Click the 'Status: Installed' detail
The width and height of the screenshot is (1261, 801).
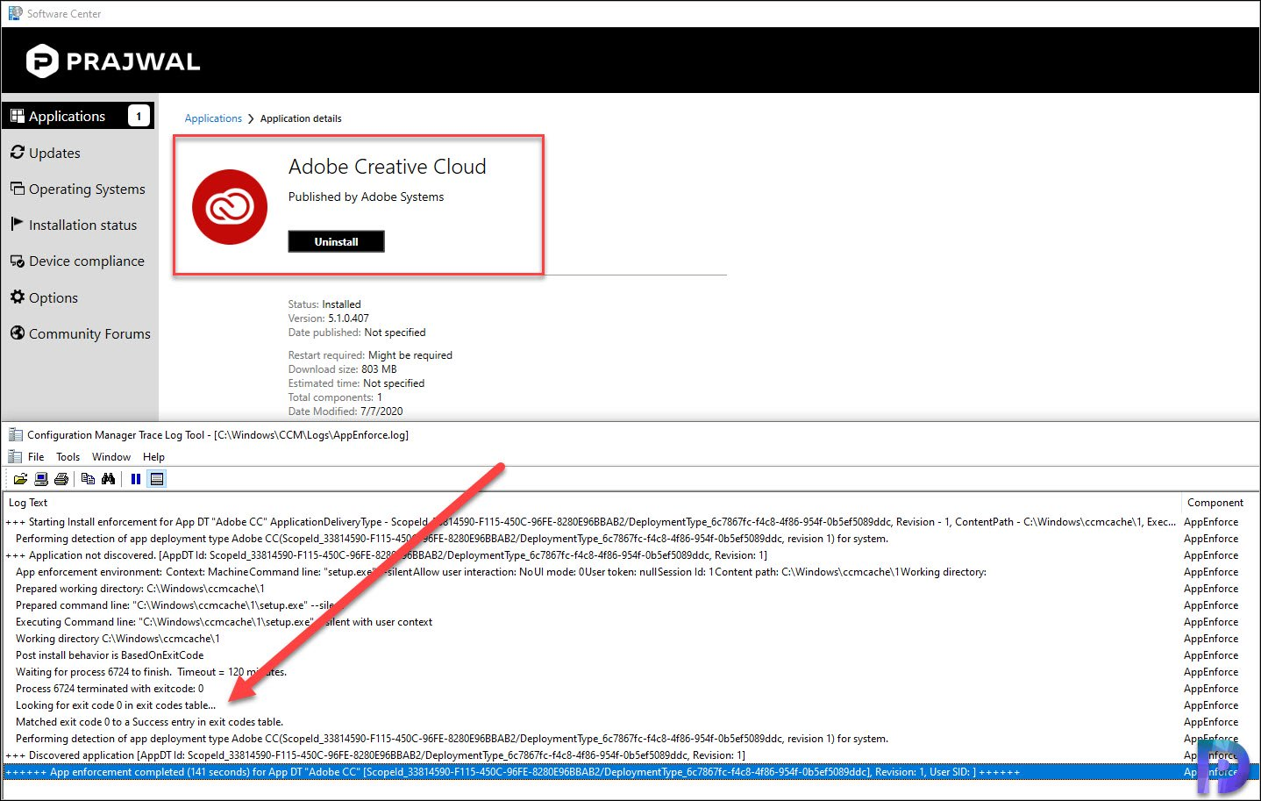324,304
